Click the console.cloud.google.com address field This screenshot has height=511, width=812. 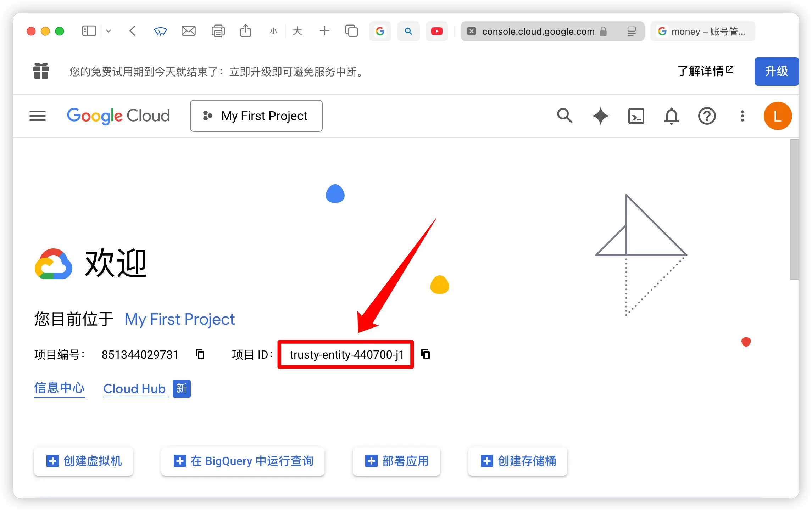click(552, 31)
